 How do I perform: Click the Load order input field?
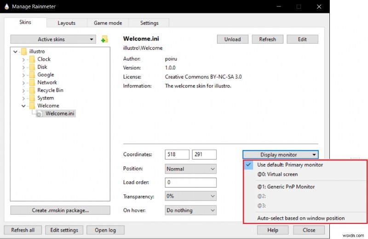(190, 182)
